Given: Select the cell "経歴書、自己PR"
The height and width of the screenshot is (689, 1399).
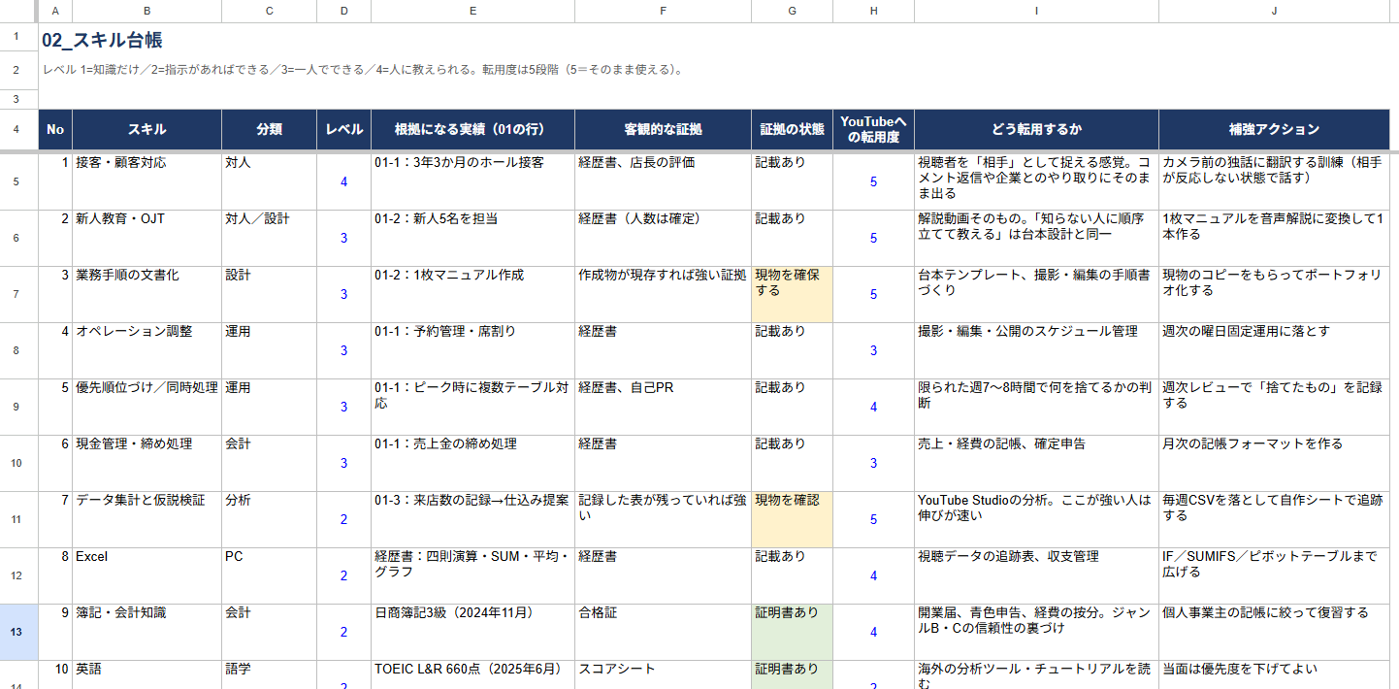Looking at the screenshot, I should click(663, 407).
